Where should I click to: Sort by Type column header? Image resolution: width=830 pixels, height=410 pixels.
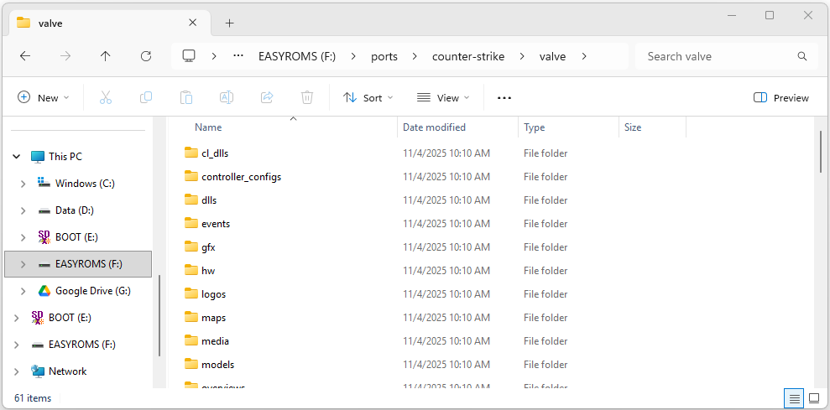(534, 127)
